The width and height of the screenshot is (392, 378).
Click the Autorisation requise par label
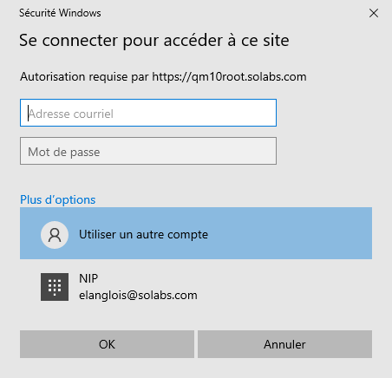[x=84, y=77]
